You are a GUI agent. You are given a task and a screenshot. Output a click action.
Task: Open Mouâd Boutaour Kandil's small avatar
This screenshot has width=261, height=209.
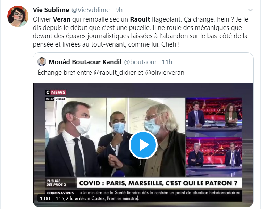42,62
